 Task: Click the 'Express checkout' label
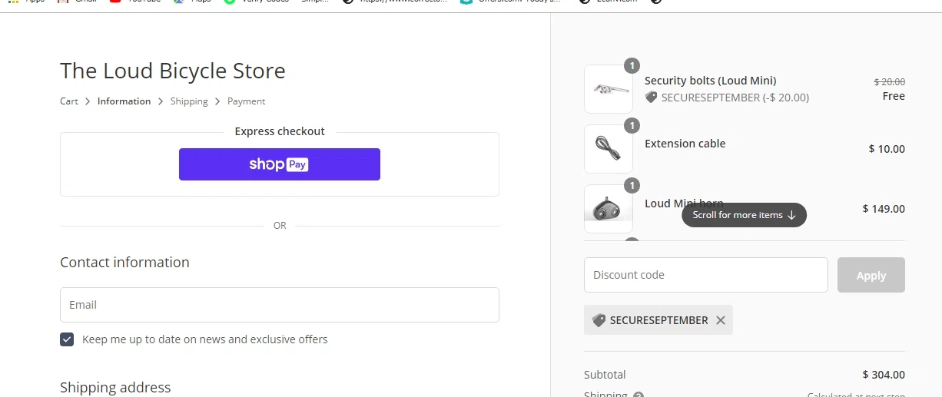(280, 131)
